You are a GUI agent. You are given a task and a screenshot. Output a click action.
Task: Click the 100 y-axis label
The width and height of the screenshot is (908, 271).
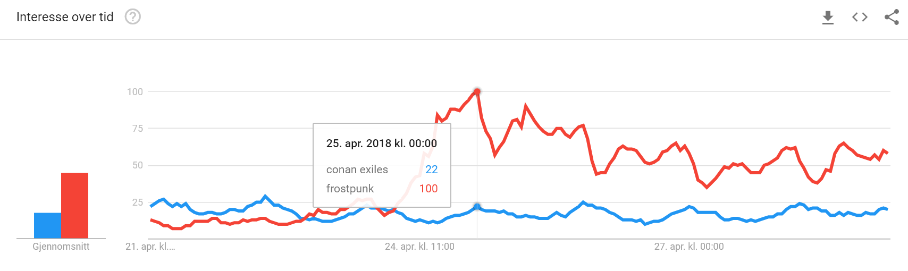click(135, 92)
